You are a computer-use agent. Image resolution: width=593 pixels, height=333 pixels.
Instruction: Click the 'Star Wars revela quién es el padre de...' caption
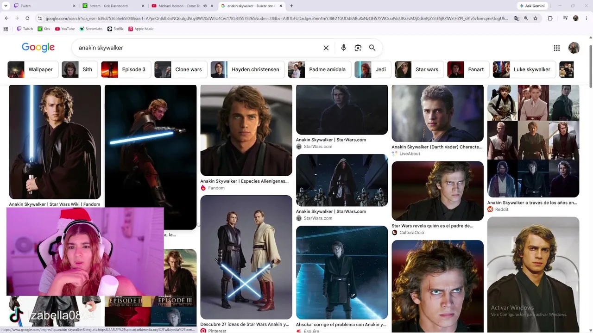click(x=432, y=226)
